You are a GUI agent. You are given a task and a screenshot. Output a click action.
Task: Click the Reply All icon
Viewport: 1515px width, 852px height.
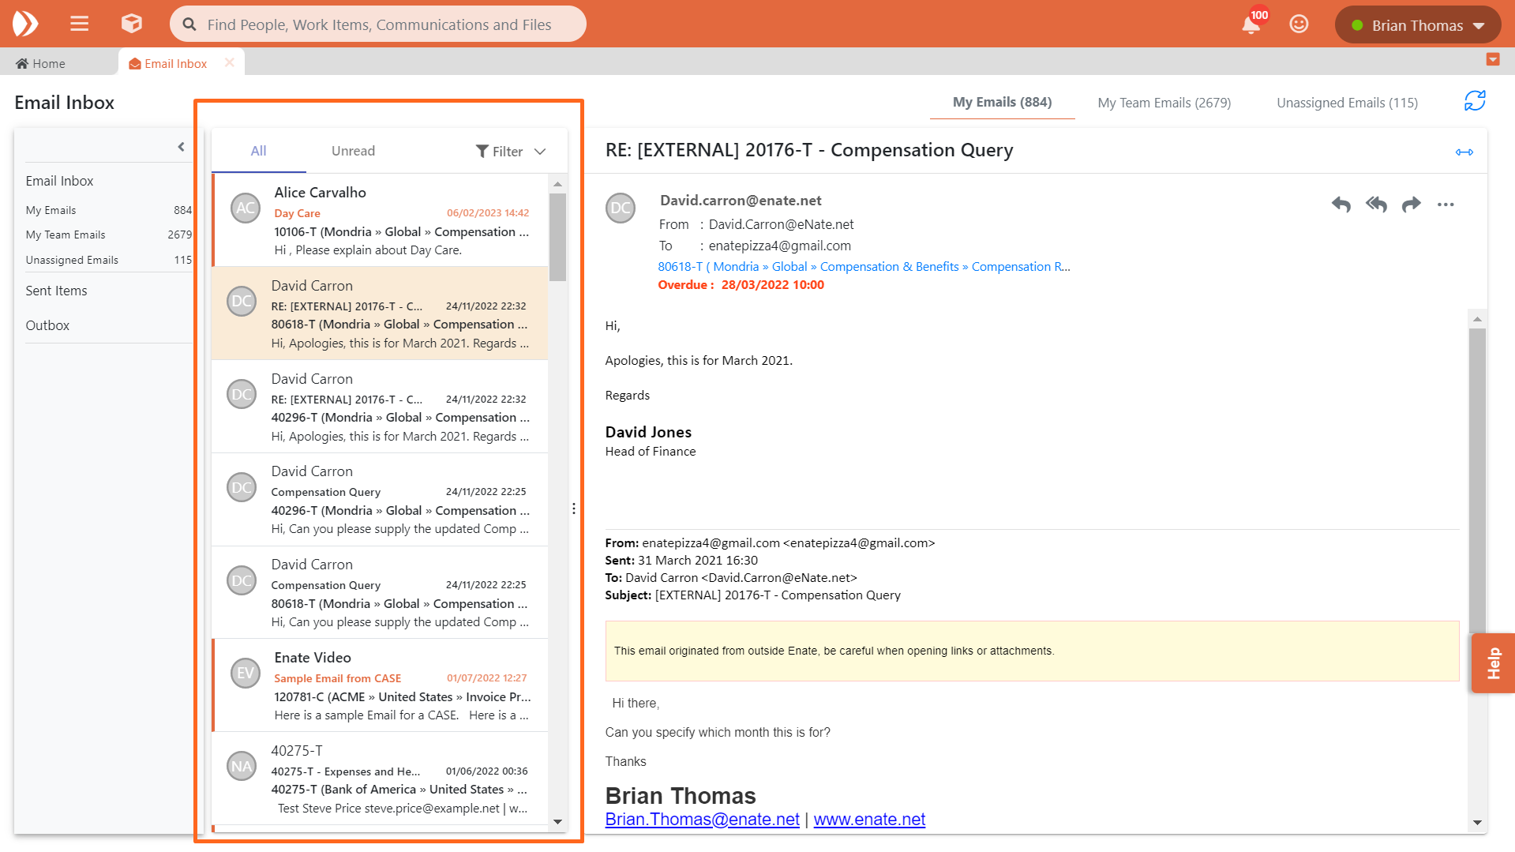coord(1376,205)
